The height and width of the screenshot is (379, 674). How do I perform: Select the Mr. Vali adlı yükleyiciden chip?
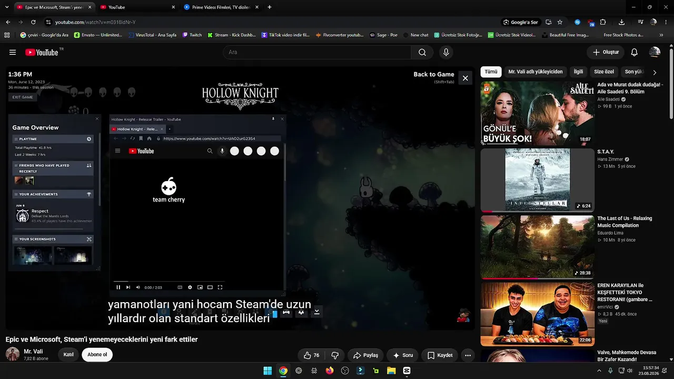[536, 72]
